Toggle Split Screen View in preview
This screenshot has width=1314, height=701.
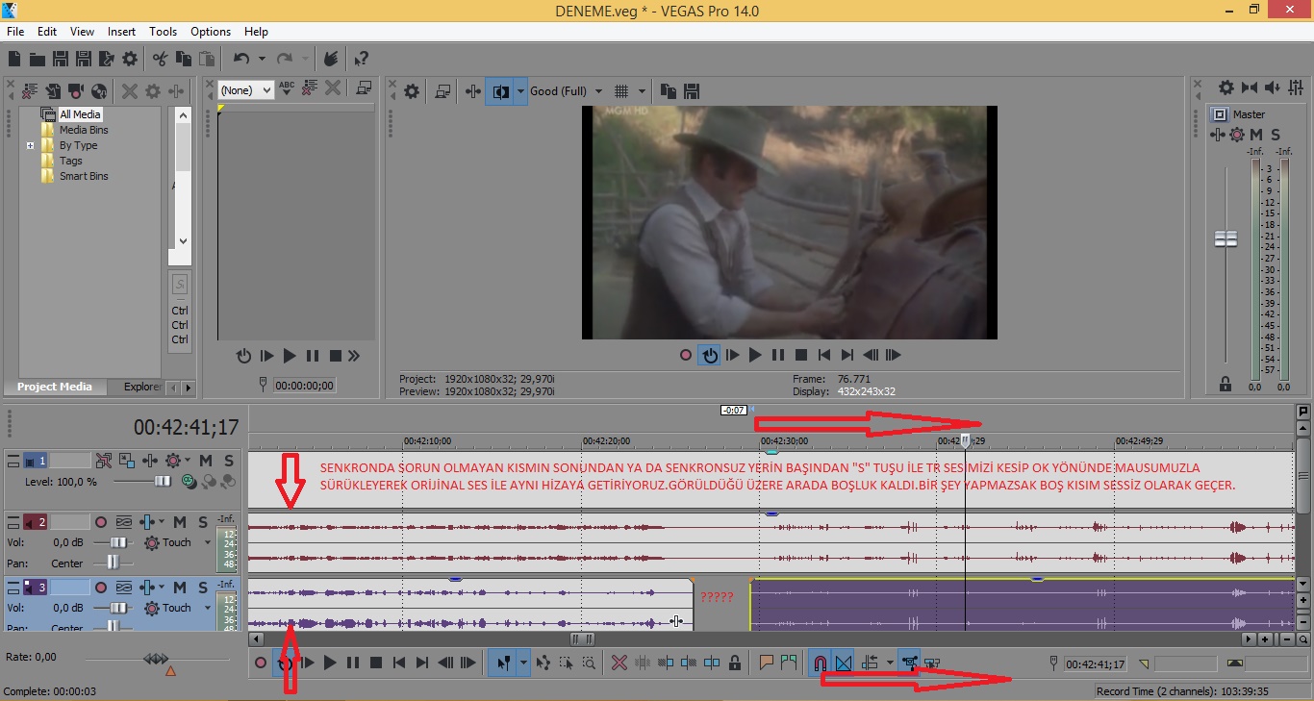[x=500, y=91]
